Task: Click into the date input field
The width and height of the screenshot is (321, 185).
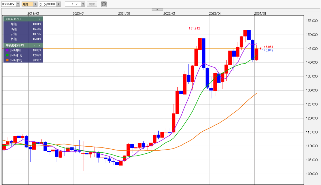Action: [73, 4]
